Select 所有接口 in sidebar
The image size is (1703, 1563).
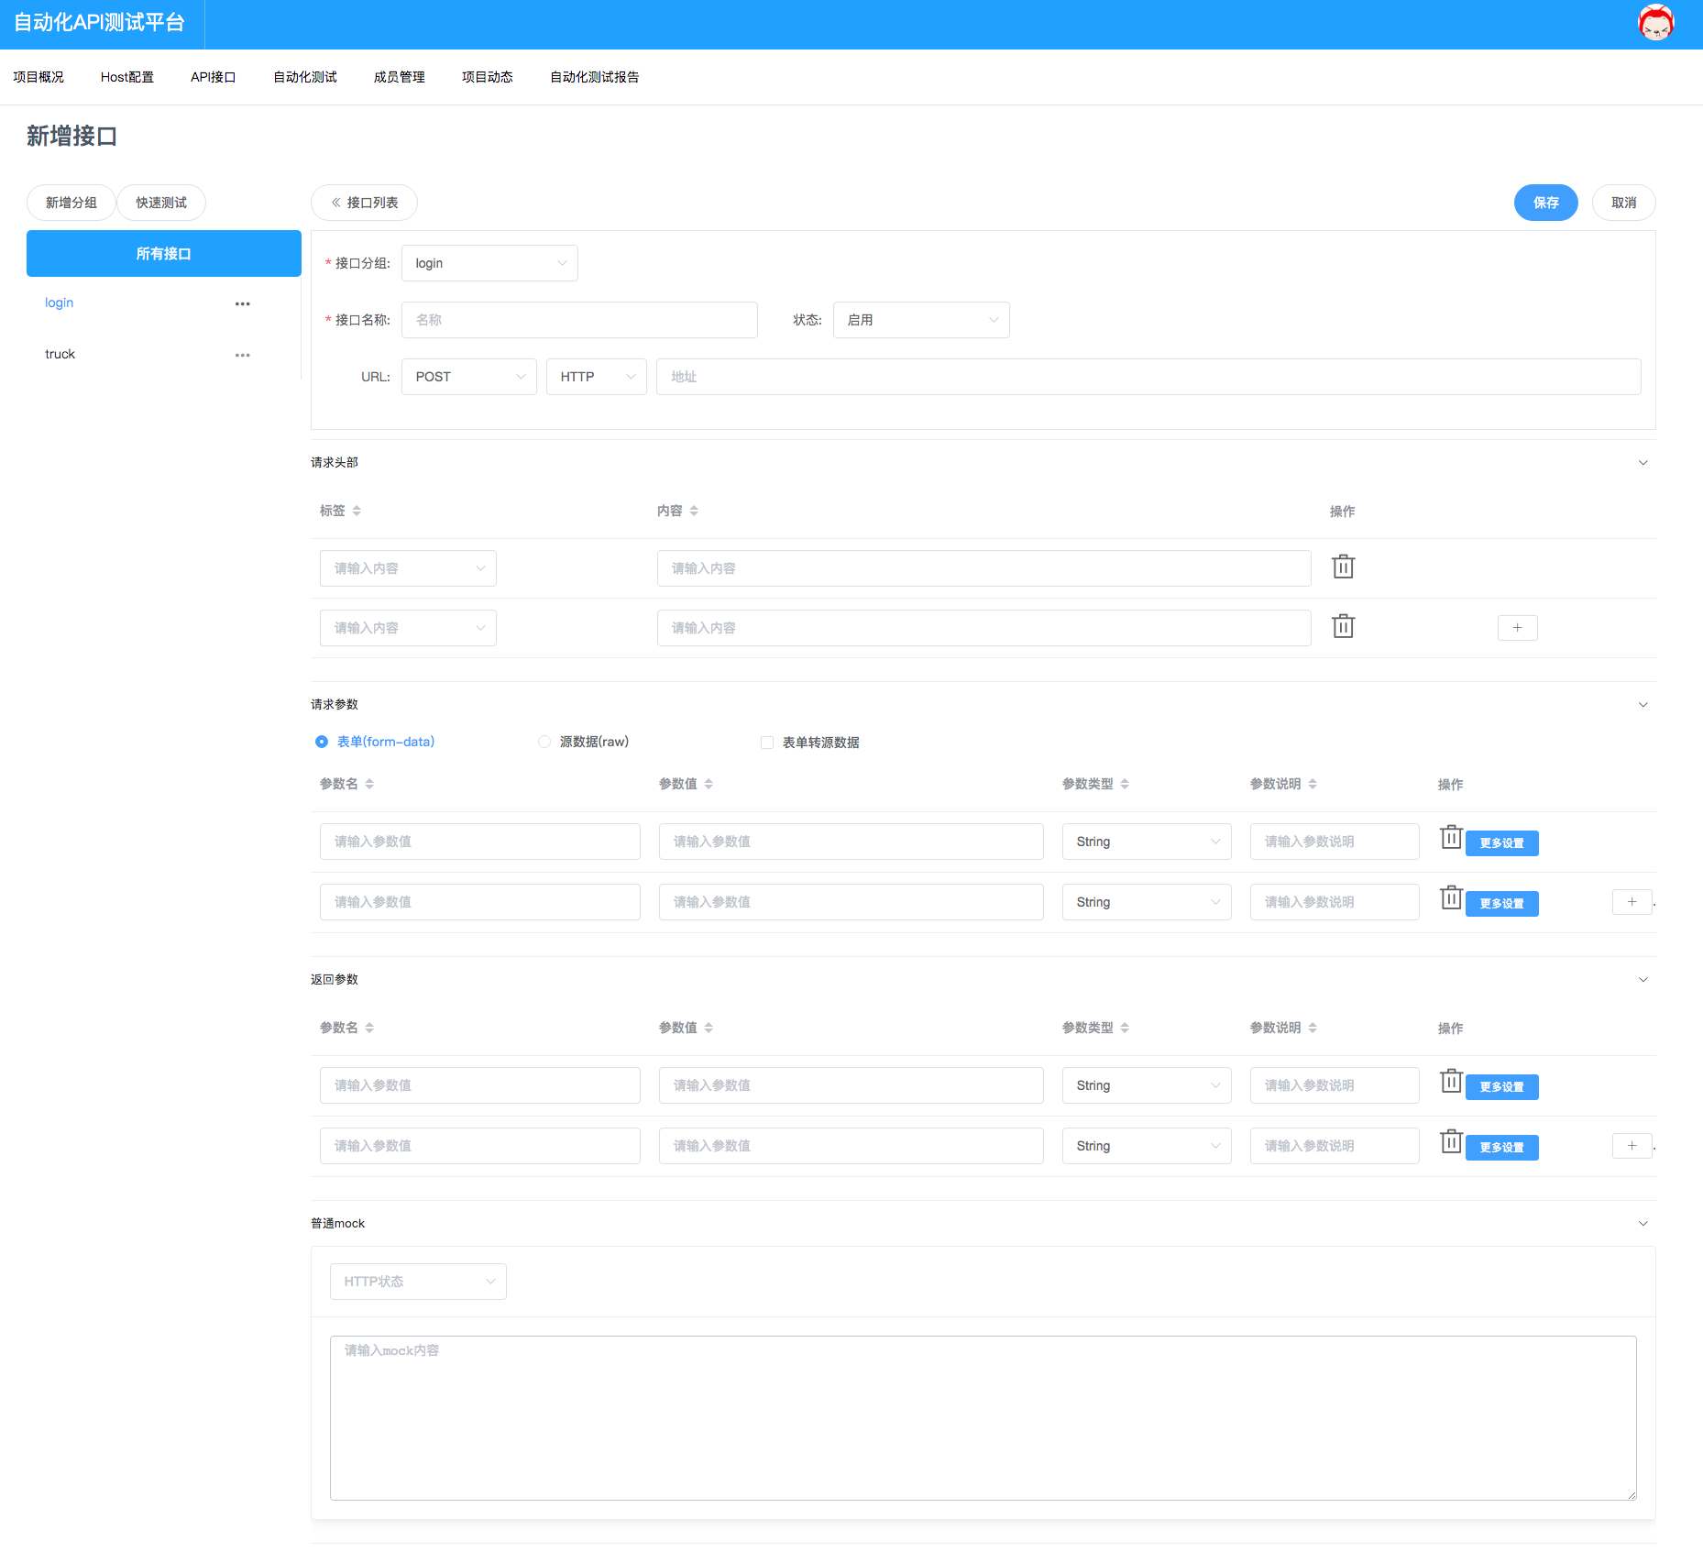[x=164, y=254]
